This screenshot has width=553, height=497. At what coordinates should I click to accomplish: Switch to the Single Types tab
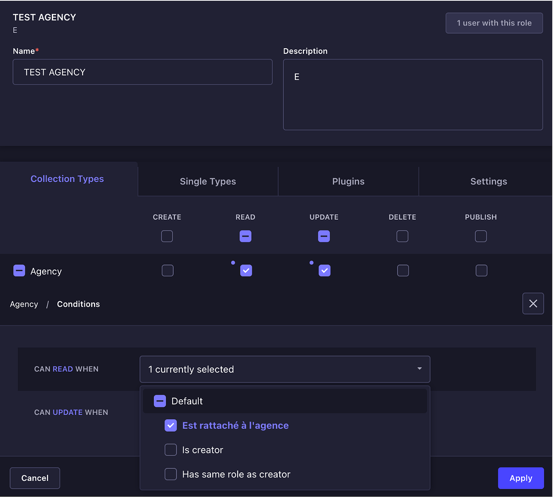pos(208,181)
